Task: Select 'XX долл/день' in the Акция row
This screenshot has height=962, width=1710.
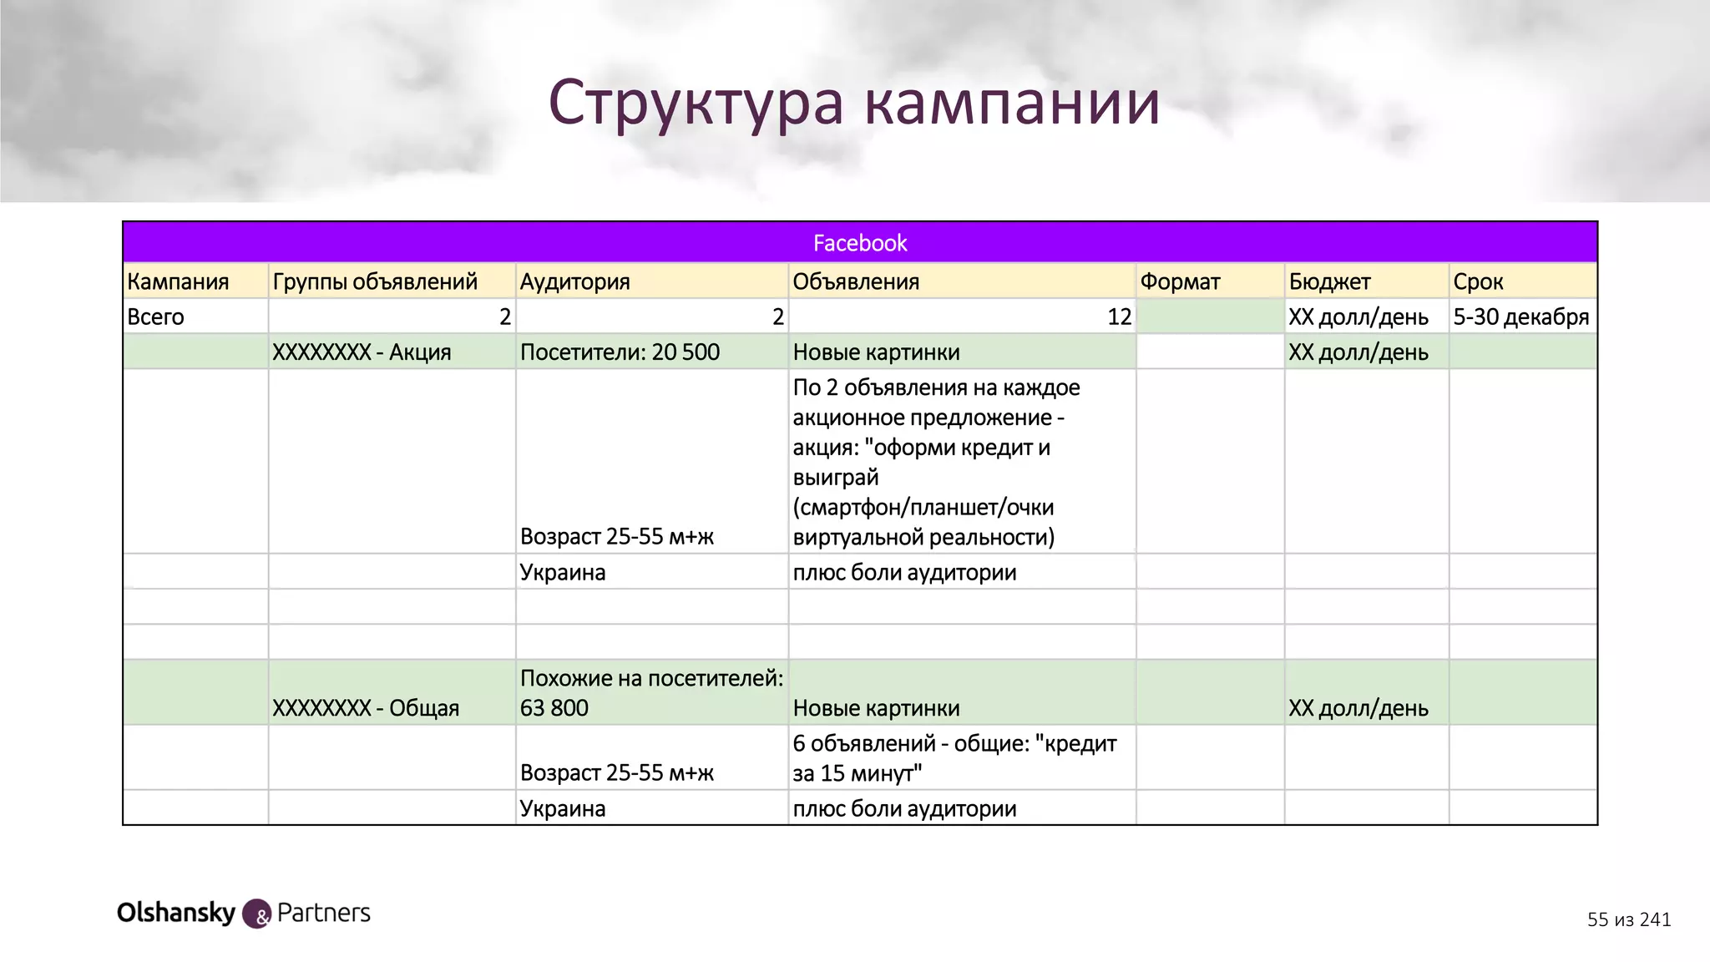Action: (x=1367, y=352)
